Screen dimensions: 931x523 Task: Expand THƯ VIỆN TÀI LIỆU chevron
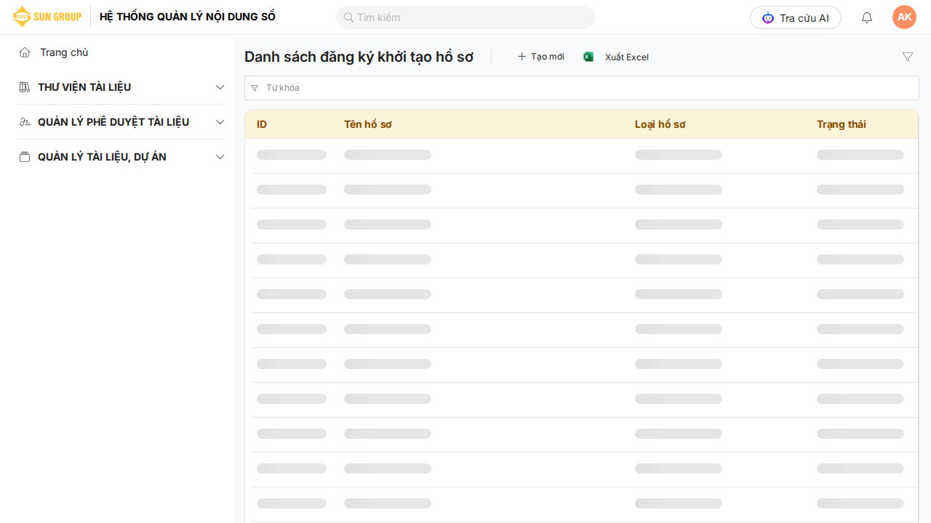pos(220,87)
